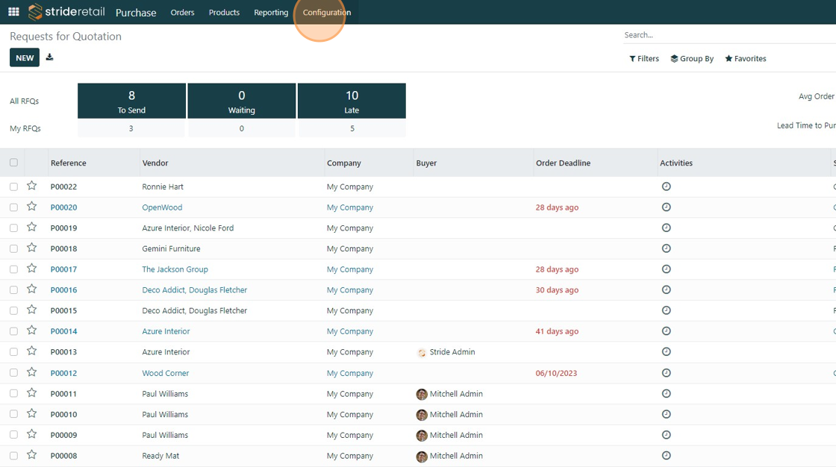836x467 pixels.
Task: Check the P00022 row checkbox
Action: coord(14,187)
